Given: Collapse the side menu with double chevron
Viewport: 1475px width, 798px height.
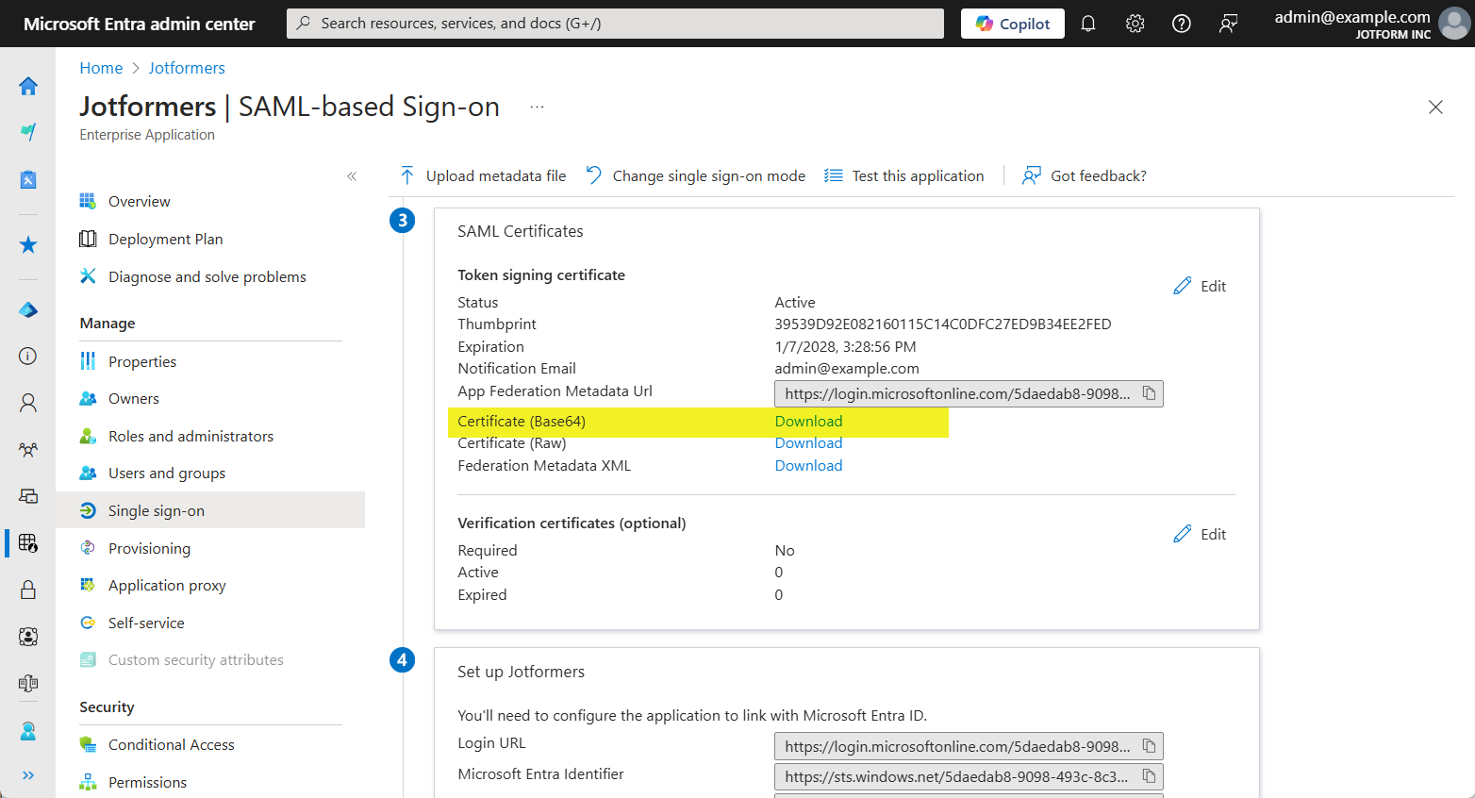Looking at the screenshot, I should (x=352, y=176).
